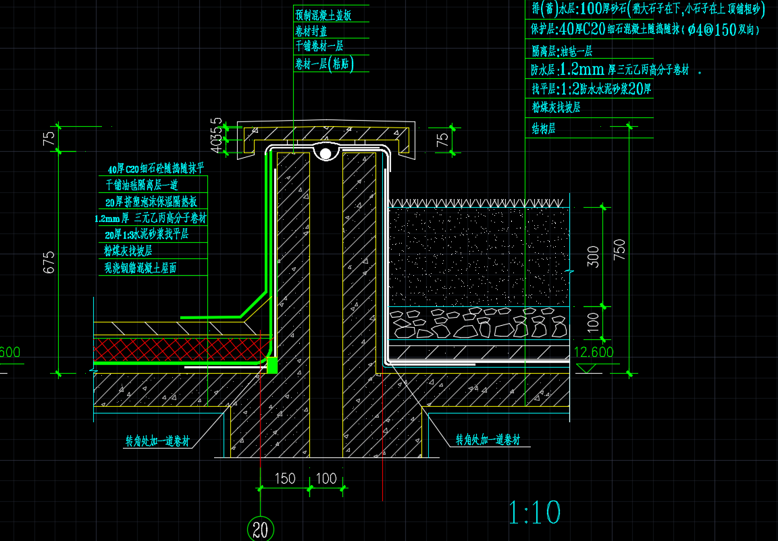
Task: Select the 预制混凝土盖板 annotation text
Action: pyautogui.click(x=323, y=14)
